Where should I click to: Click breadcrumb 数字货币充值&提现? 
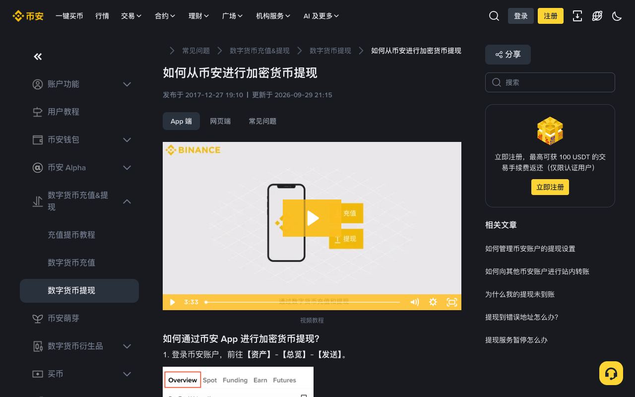259,51
